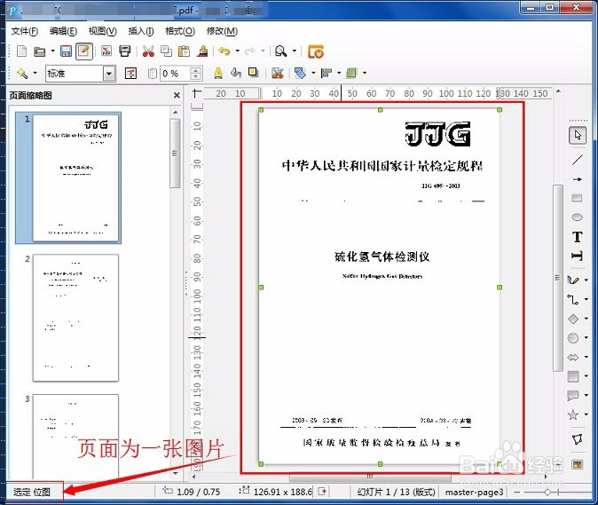The width and height of the screenshot is (598, 505).
Task: Open the 格式(O) menu
Action: pos(180,31)
